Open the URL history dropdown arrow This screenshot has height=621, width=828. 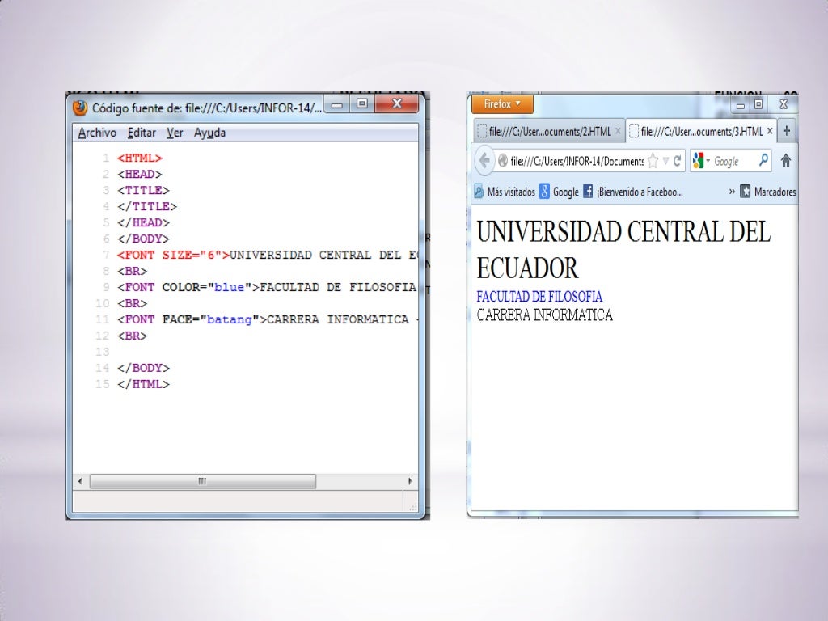pyautogui.click(x=665, y=161)
